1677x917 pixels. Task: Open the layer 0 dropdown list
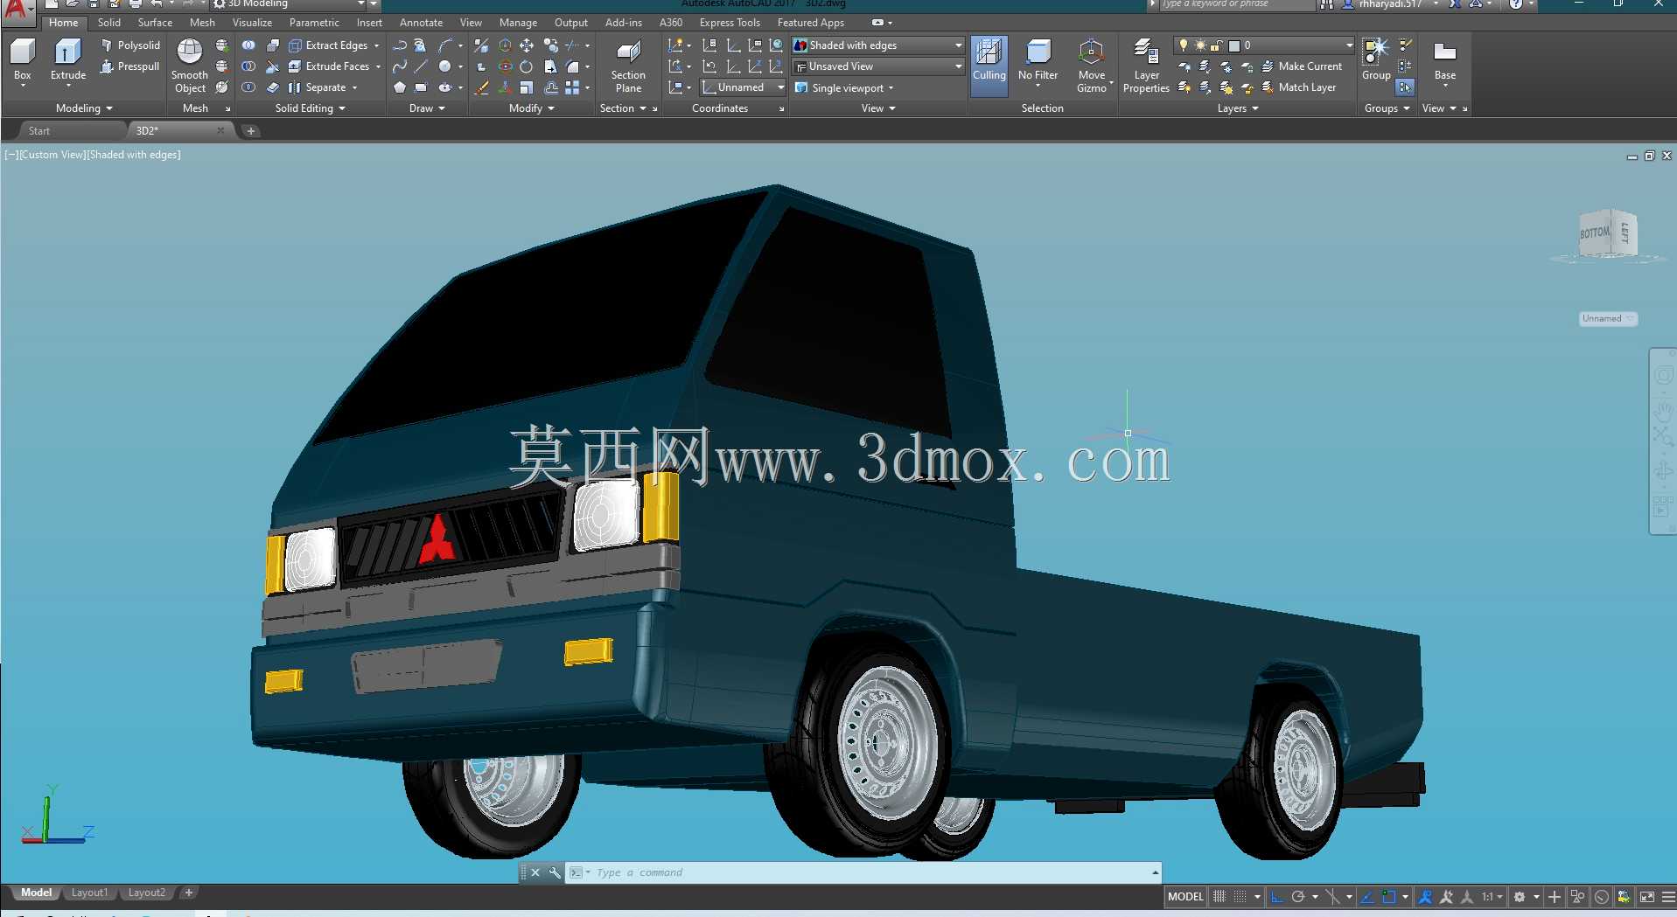[x=1264, y=45]
